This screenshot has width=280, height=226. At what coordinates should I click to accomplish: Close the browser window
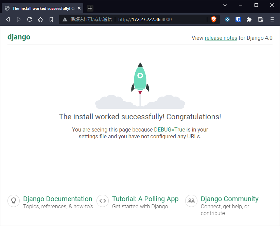pyautogui.click(x=272, y=5)
